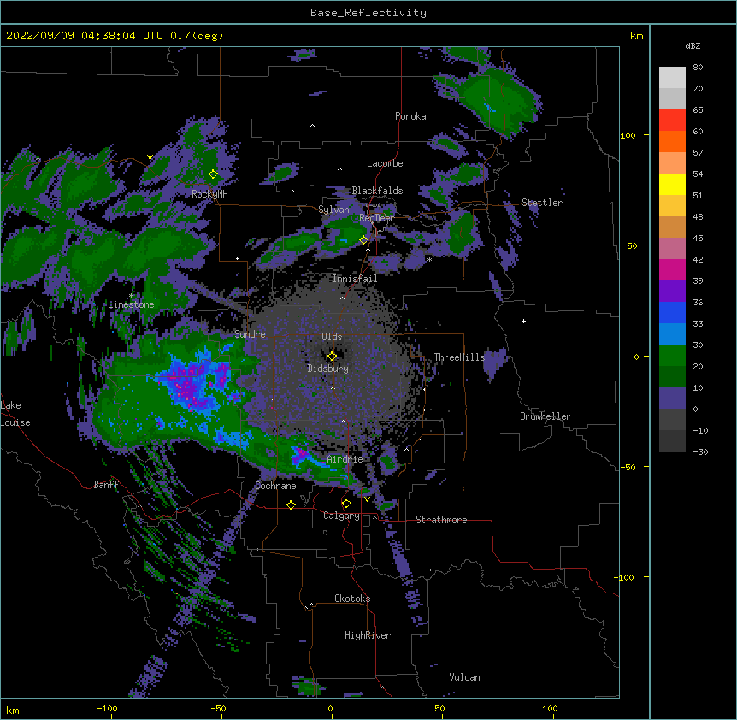737x720 pixels.
Task: Click the Drumheller label
Action: (545, 416)
